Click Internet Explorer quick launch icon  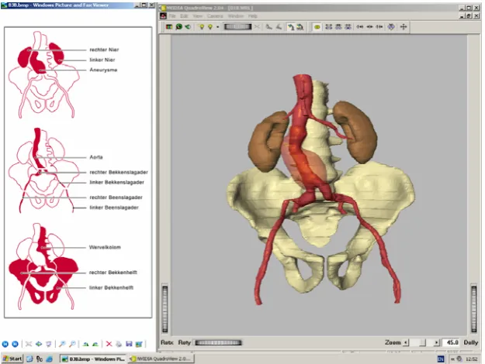(x=50, y=359)
